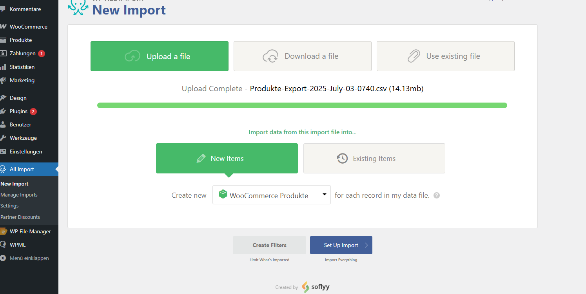Click the uploaded file name Produkte-Export-2025-July-03-0740.csv
The image size is (586, 294).
tap(318, 88)
